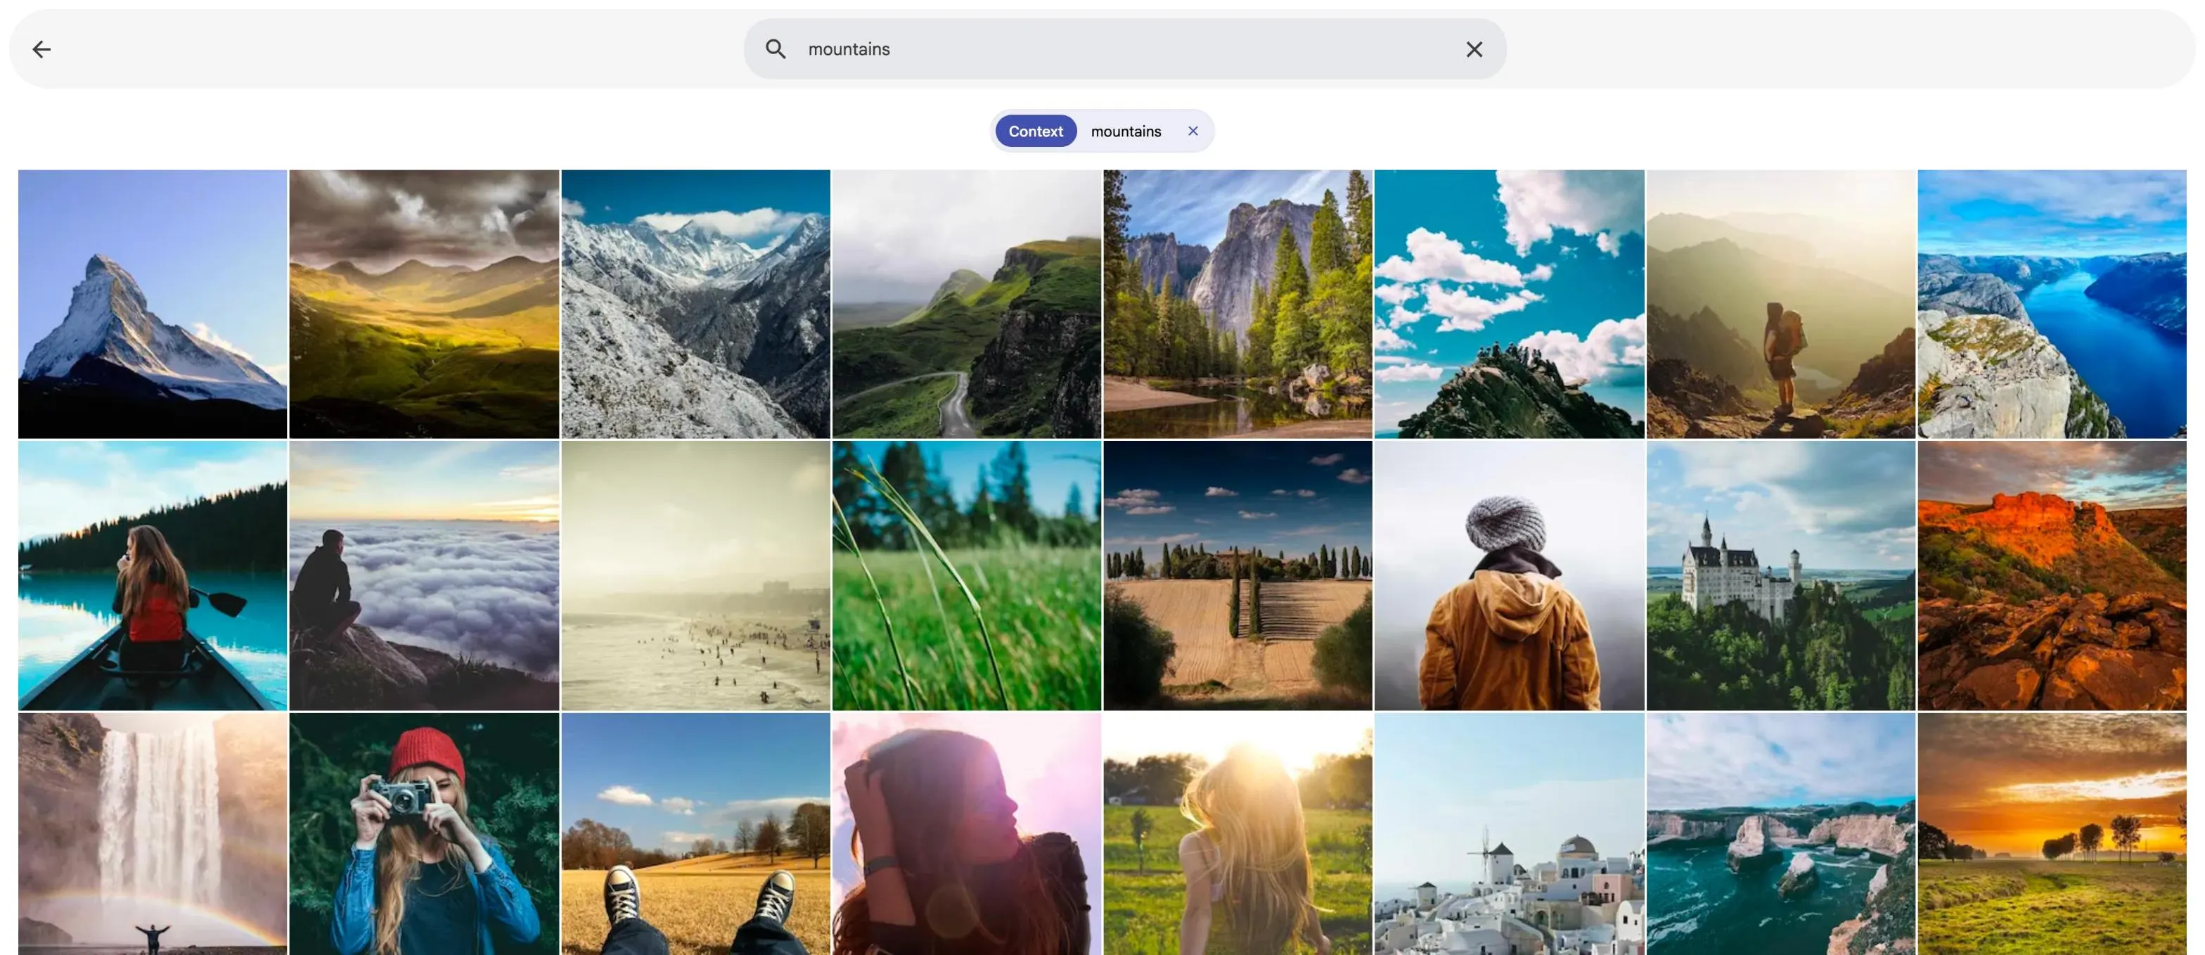The width and height of the screenshot is (2205, 955).
Task: Click the Context label pill
Action: point(1036,131)
